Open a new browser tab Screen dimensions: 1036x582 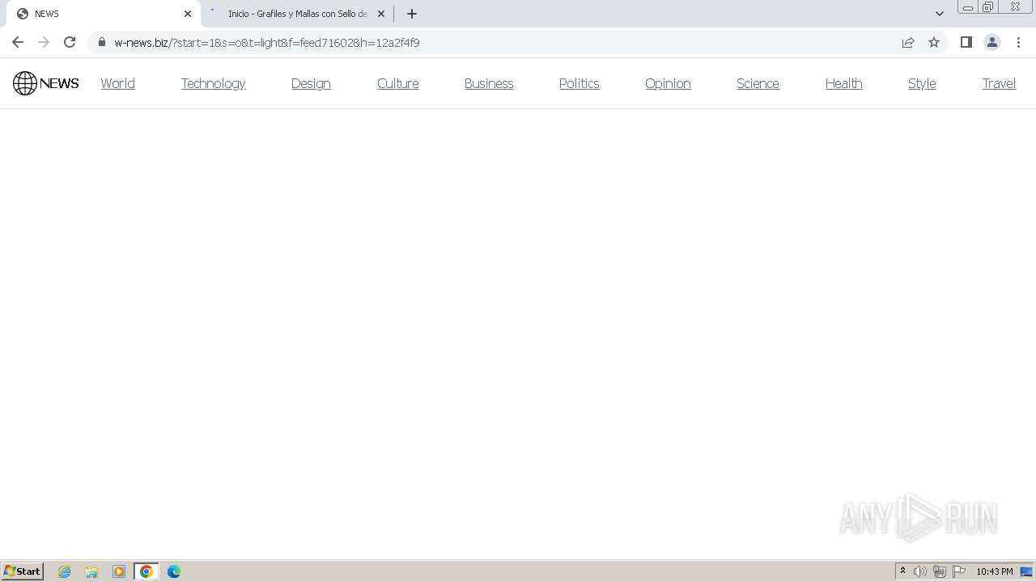pyautogui.click(x=412, y=14)
